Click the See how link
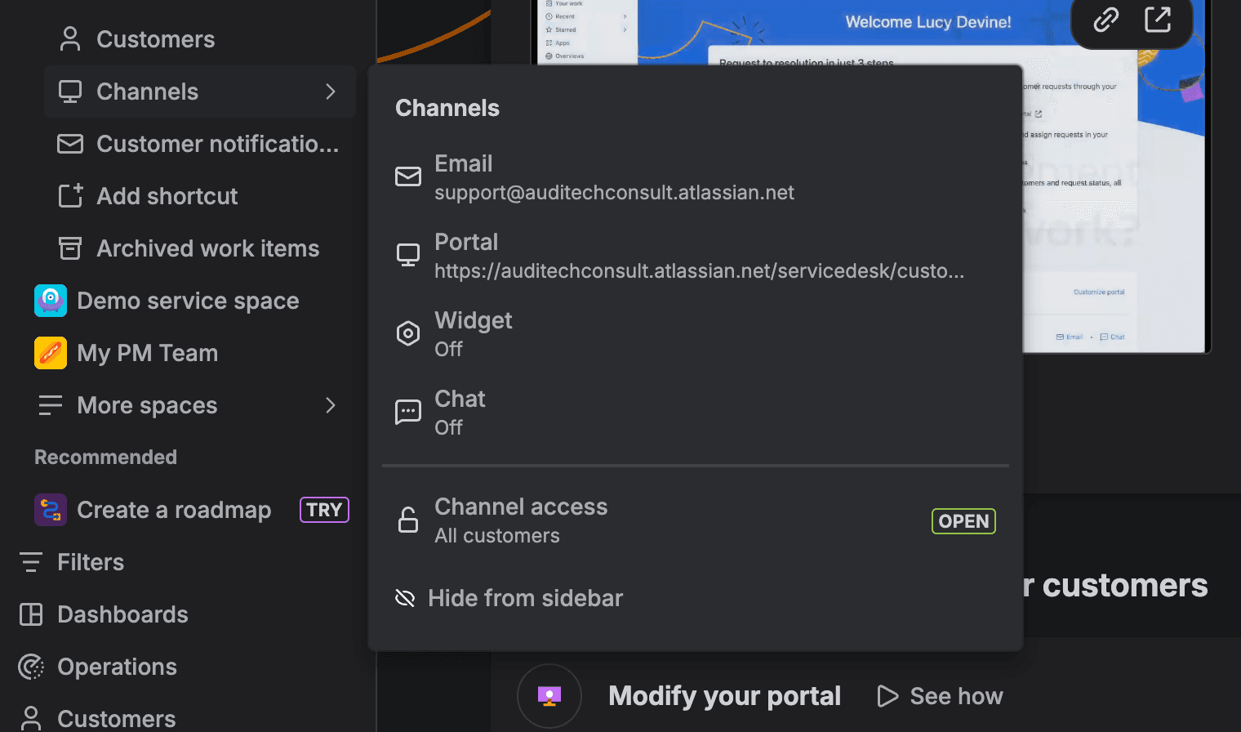The height and width of the screenshot is (732, 1241). coord(941,696)
